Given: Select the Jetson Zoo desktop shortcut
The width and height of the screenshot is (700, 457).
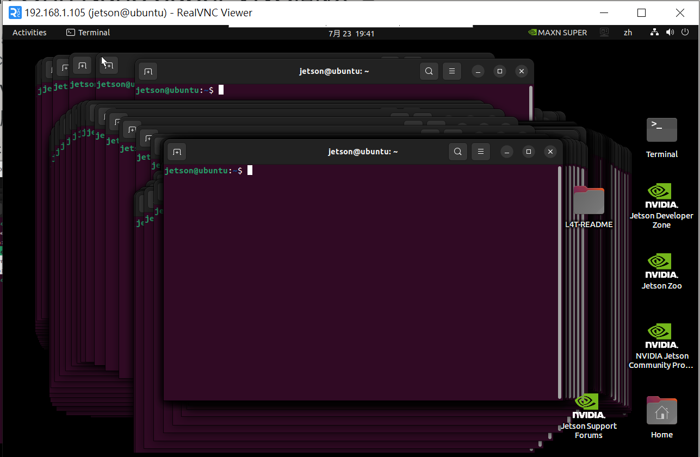Looking at the screenshot, I should (x=662, y=272).
